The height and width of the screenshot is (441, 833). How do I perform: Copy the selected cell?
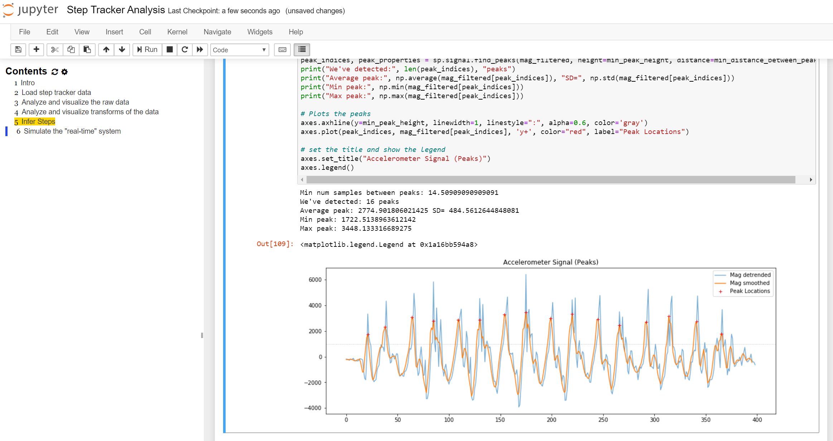pyautogui.click(x=71, y=50)
